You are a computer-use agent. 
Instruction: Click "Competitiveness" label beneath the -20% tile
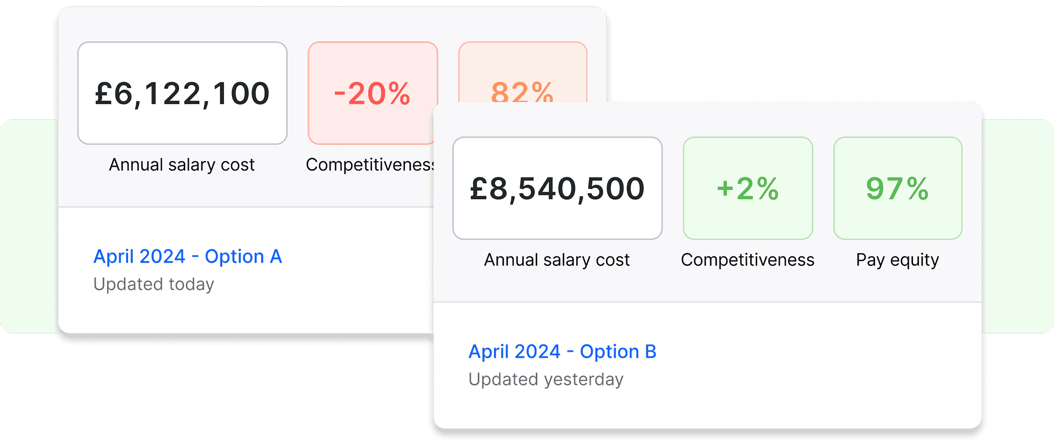[x=369, y=165]
